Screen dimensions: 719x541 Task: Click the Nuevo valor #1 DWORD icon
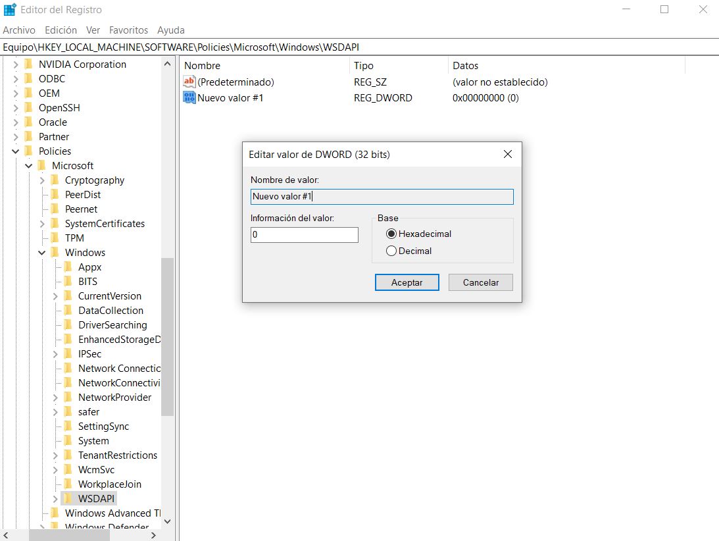pyautogui.click(x=189, y=98)
